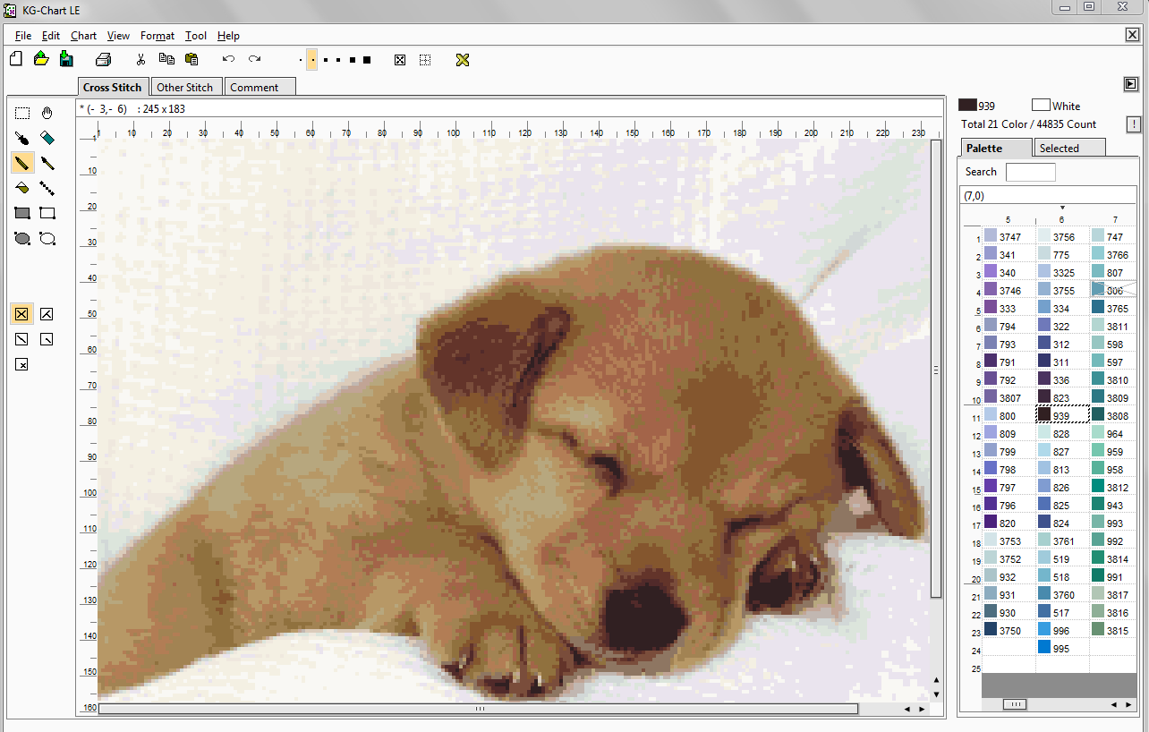This screenshot has width=1149, height=732.
Task: Switch to the Other Stitch tab
Action: (x=184, y=87)
